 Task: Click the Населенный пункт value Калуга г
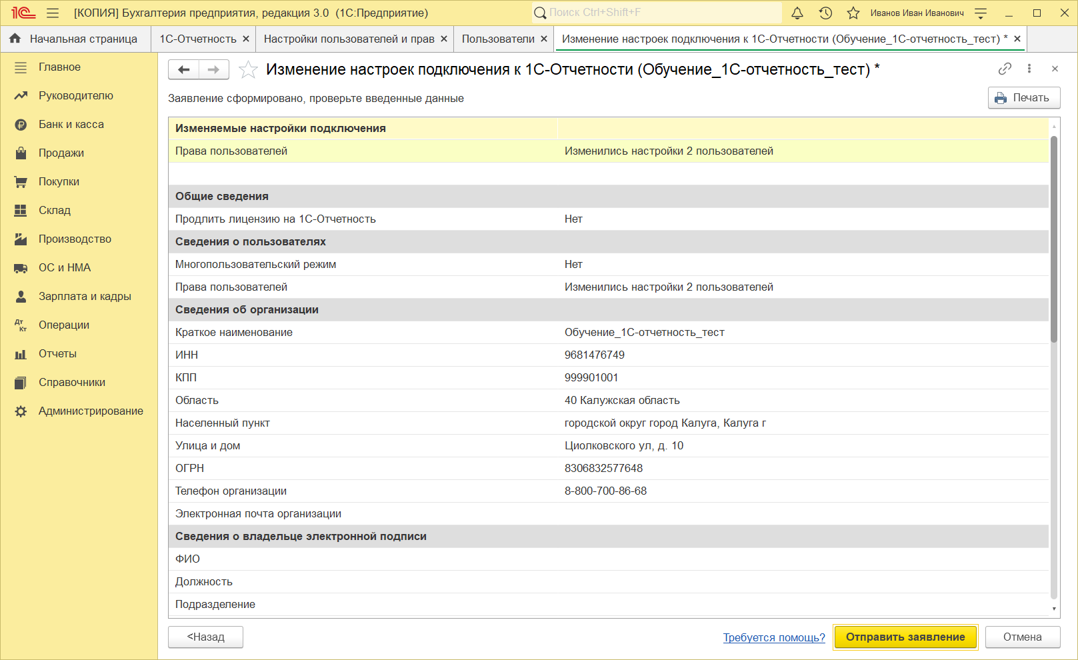tap(665, 423)
